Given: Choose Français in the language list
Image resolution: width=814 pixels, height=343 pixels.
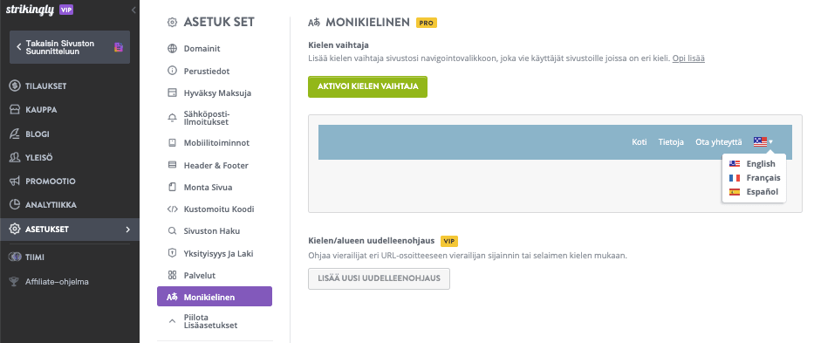Looking at the screenshot, I should click(754, 178).
